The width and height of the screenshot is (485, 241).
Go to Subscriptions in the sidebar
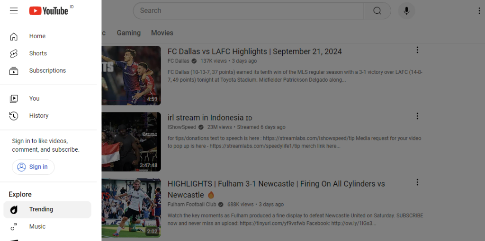(47, 70)
